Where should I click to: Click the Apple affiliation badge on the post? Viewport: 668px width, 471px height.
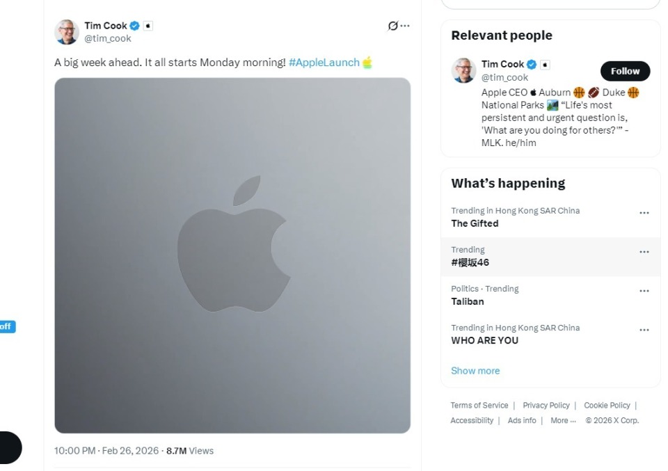tap(148, 26)
